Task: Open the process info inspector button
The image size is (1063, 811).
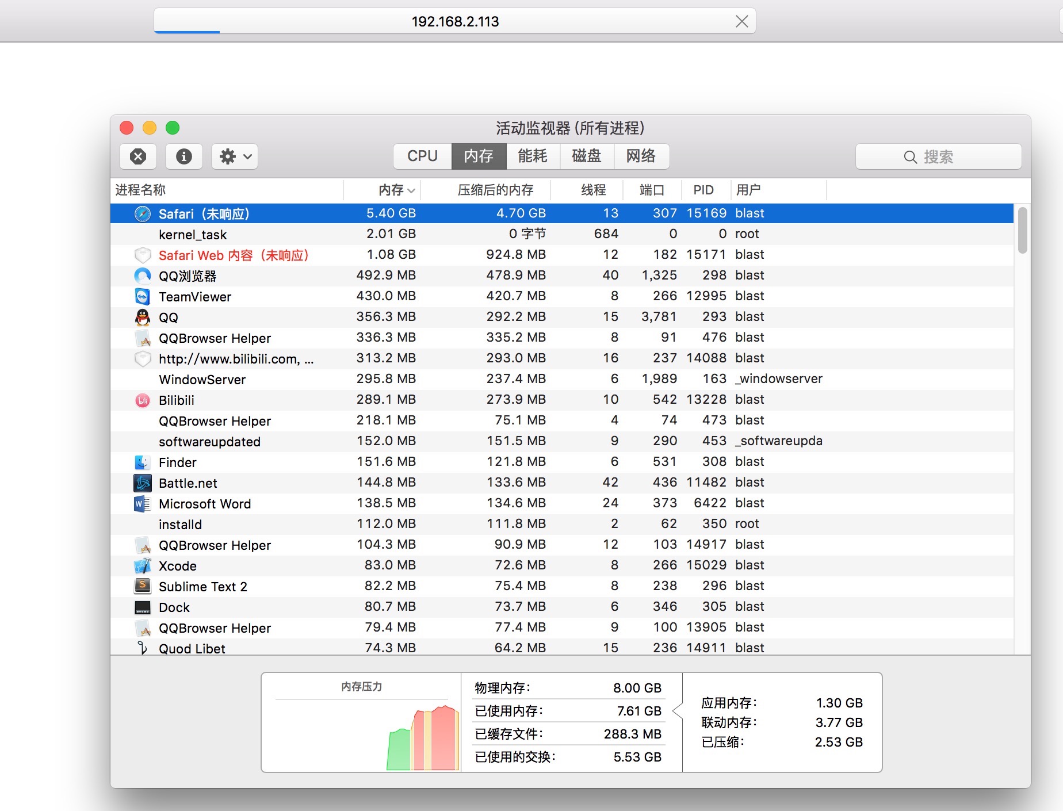Action: click(x=184, y=156)
